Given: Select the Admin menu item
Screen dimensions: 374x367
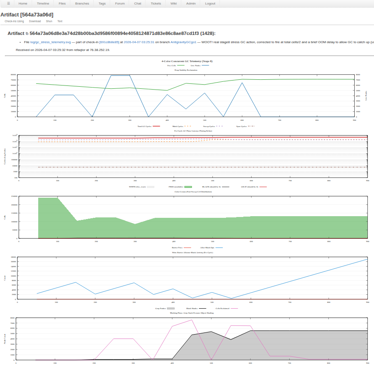Looking at the screenshot, I should (x=191, y=3).
